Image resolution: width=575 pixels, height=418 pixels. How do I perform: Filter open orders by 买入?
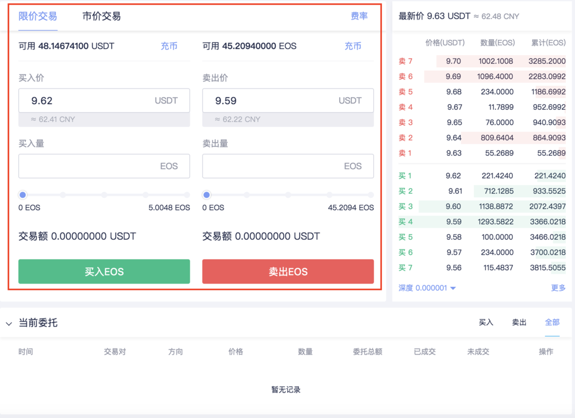(x=486, y=323)
